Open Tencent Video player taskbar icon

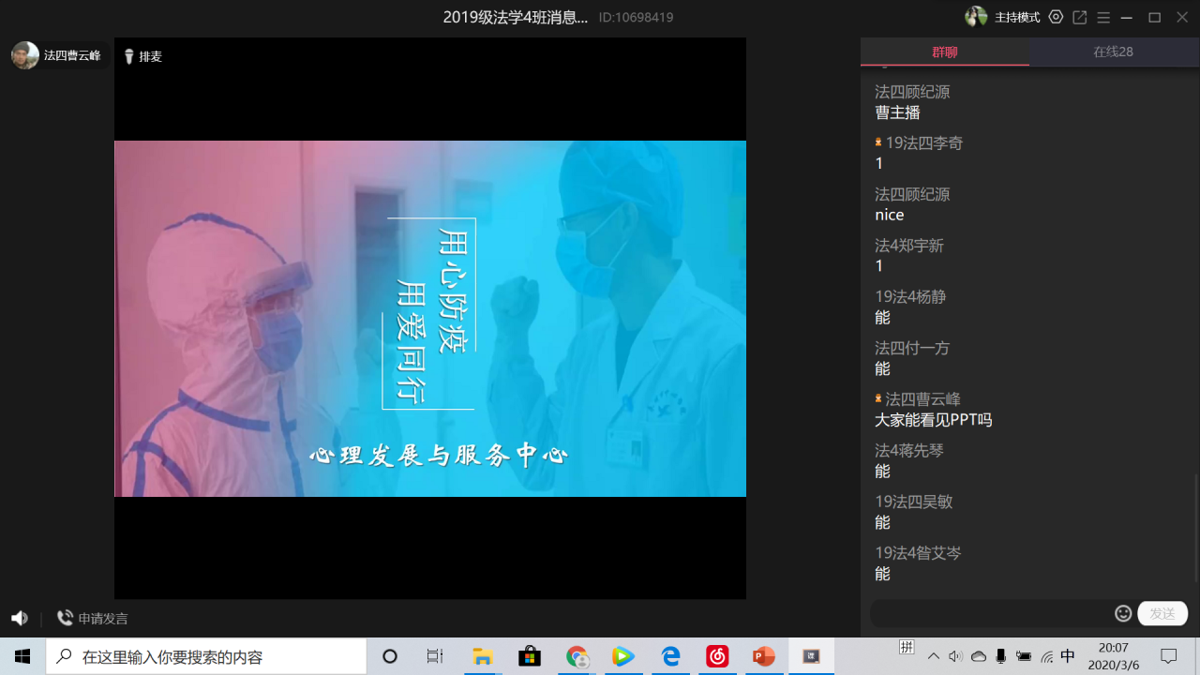pos(623,656)
